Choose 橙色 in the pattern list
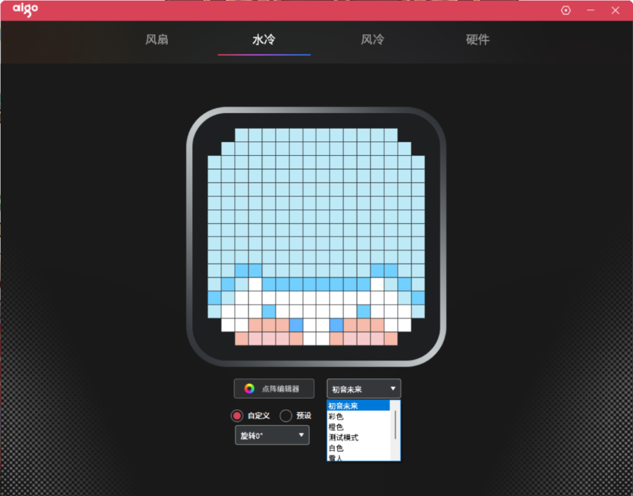633x496 pixels. pos(358,427)
